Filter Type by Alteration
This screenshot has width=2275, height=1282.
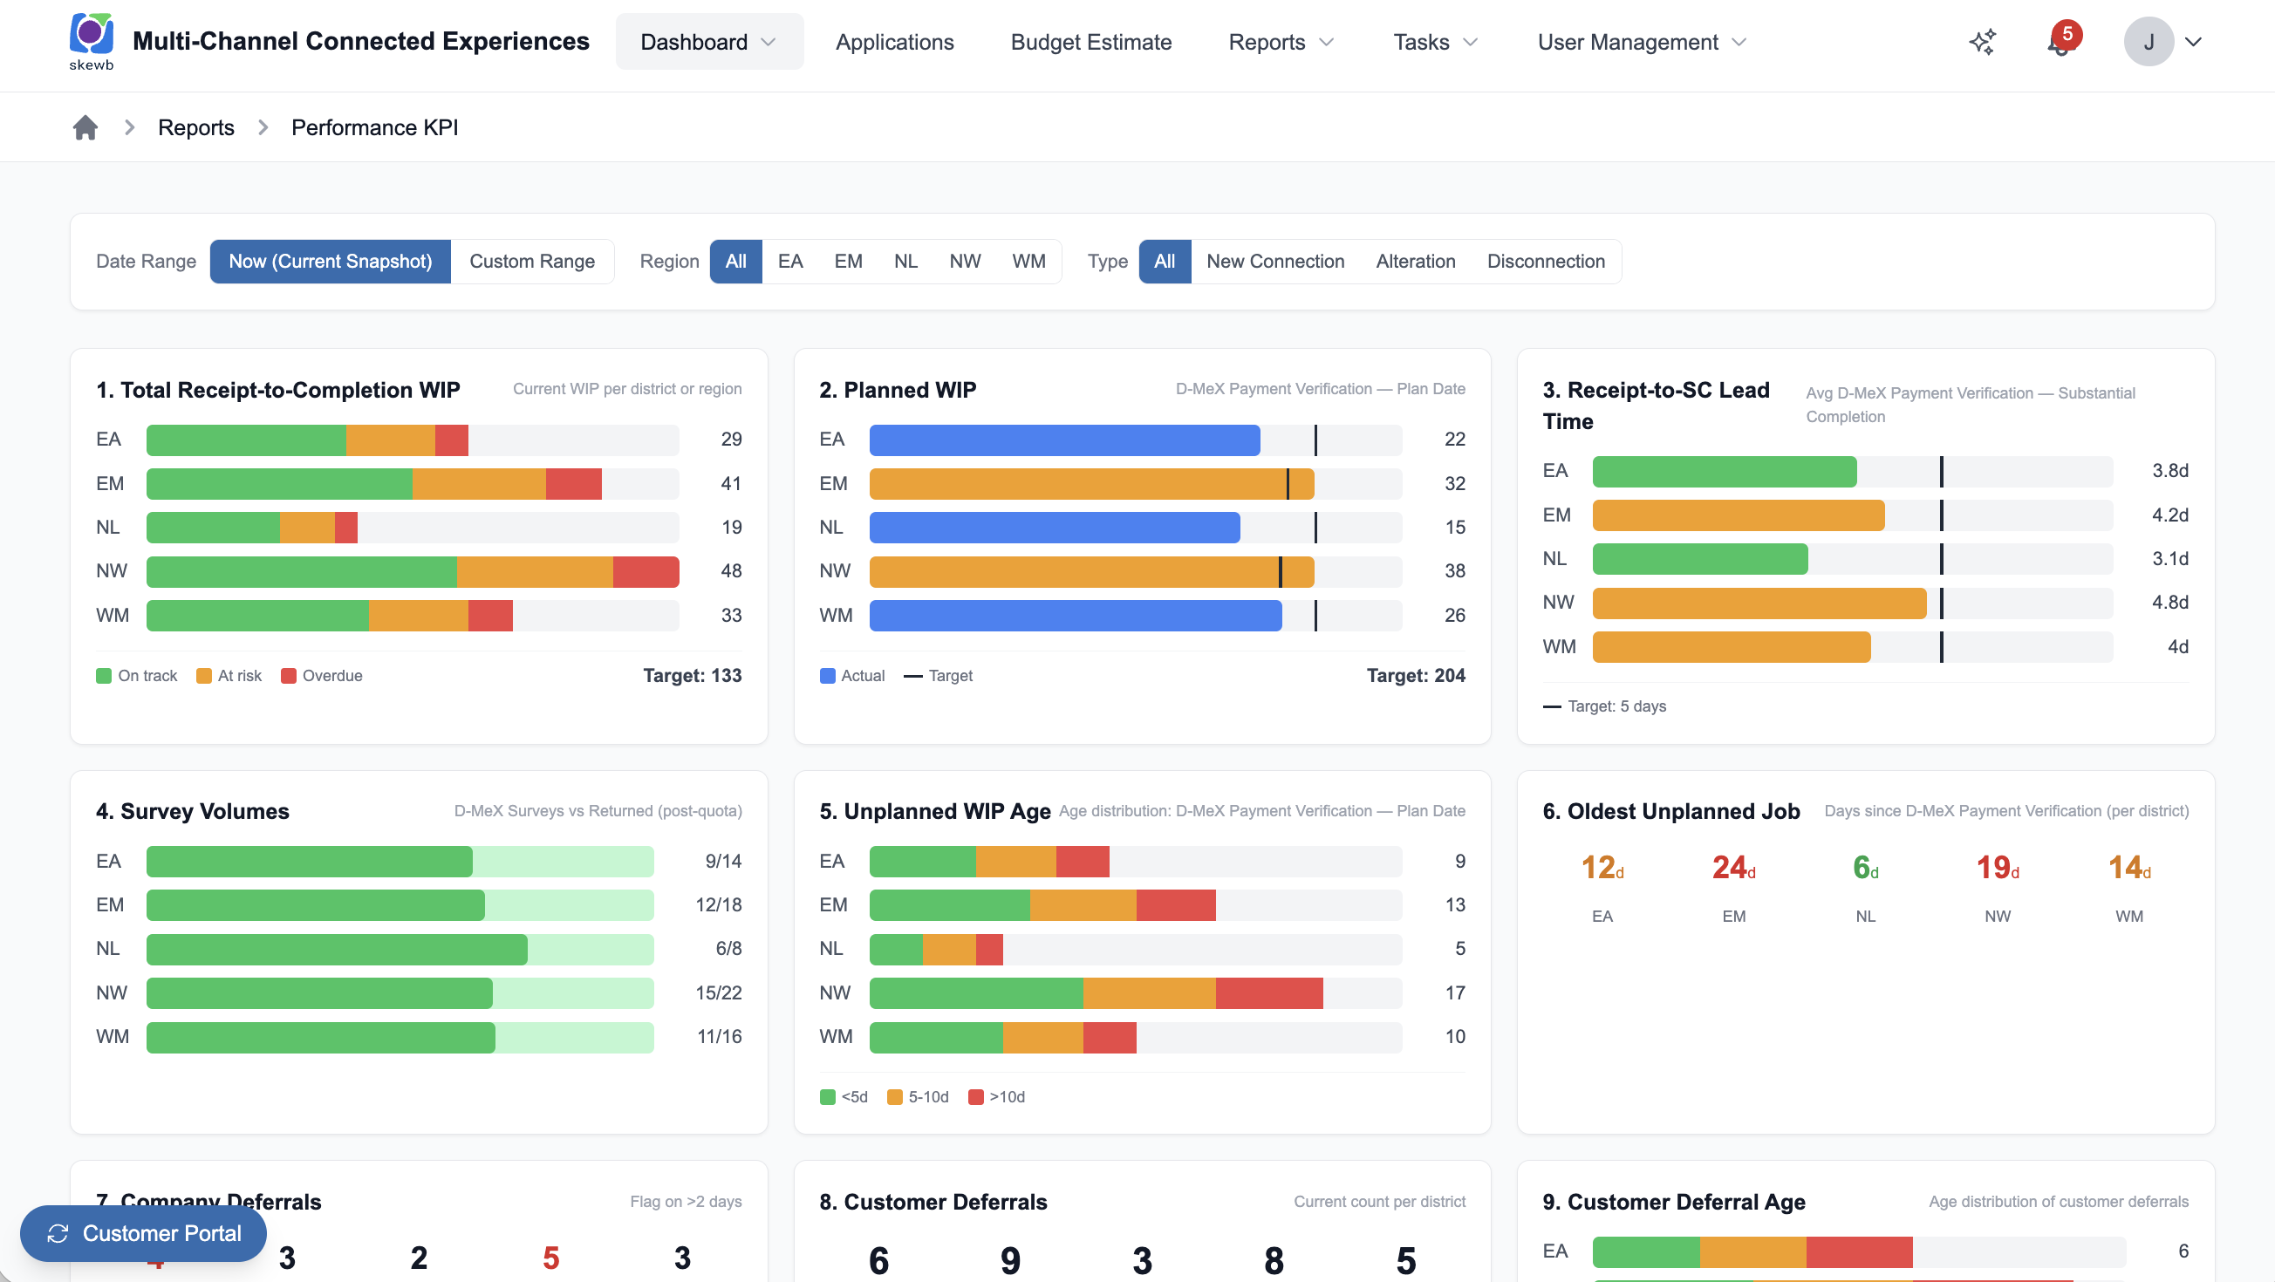[x=1416, y=262]
